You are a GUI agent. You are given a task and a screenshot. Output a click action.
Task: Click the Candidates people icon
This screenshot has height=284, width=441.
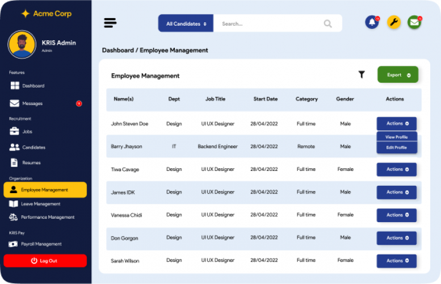pyautogui.click(x=14, y=147)
